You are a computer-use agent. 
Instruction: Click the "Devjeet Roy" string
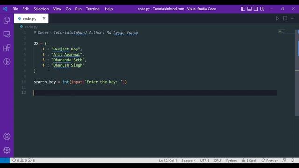65,49
